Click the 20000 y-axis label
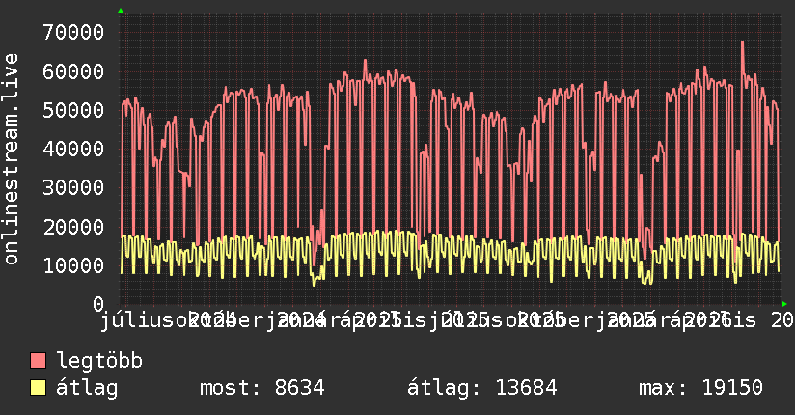795x415 pixels. click(x=73, y=226)
